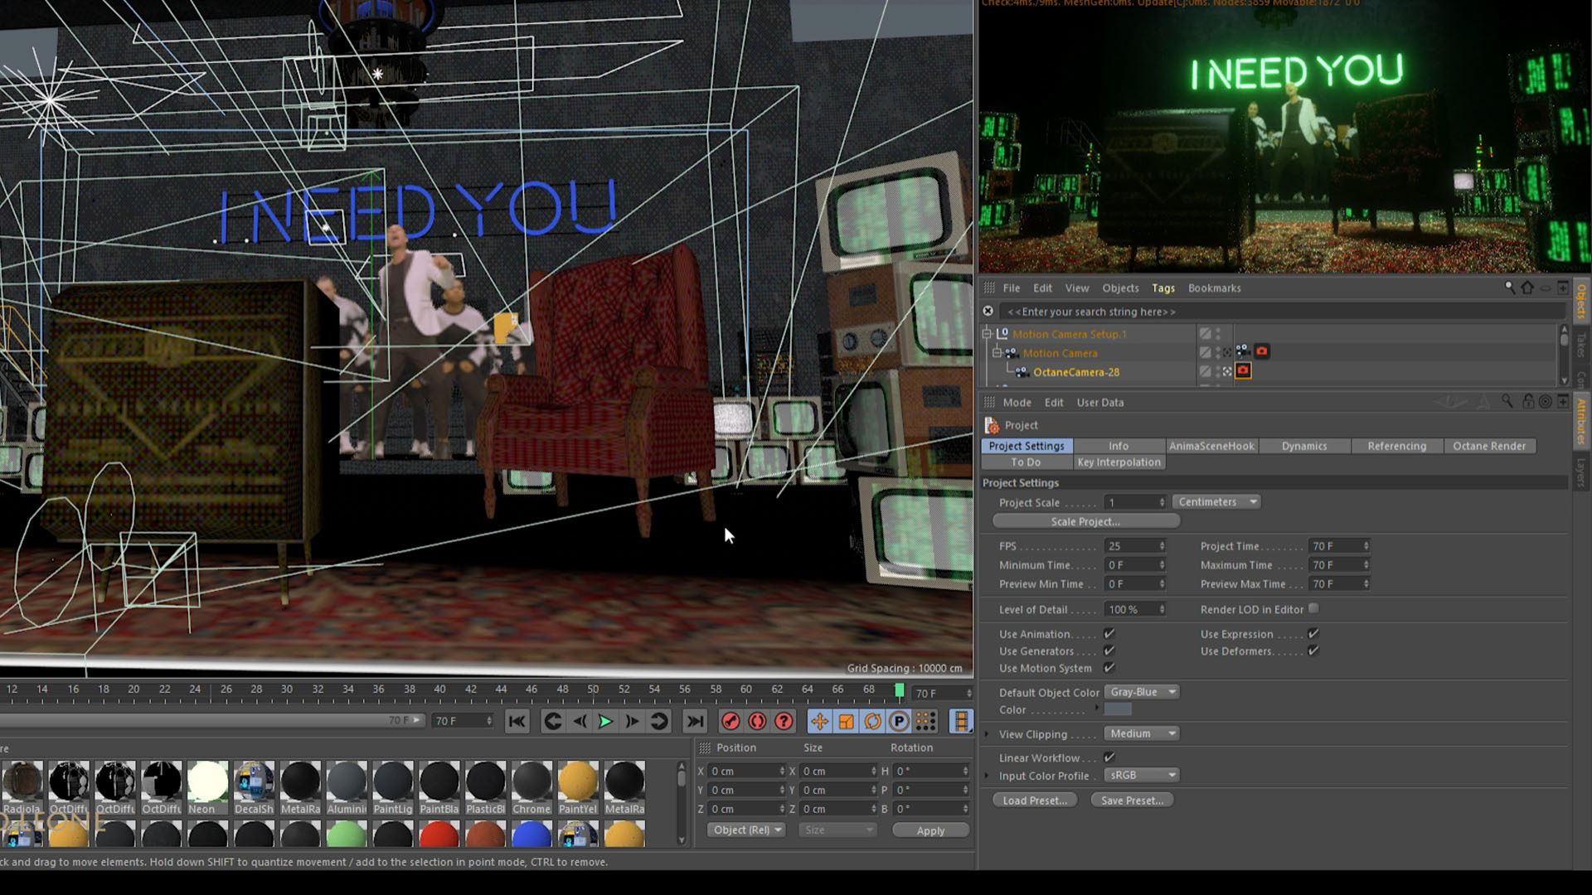Play the animation forwards
The height and width of the screenshot is (895, 1592).
[x=605, y=721]
